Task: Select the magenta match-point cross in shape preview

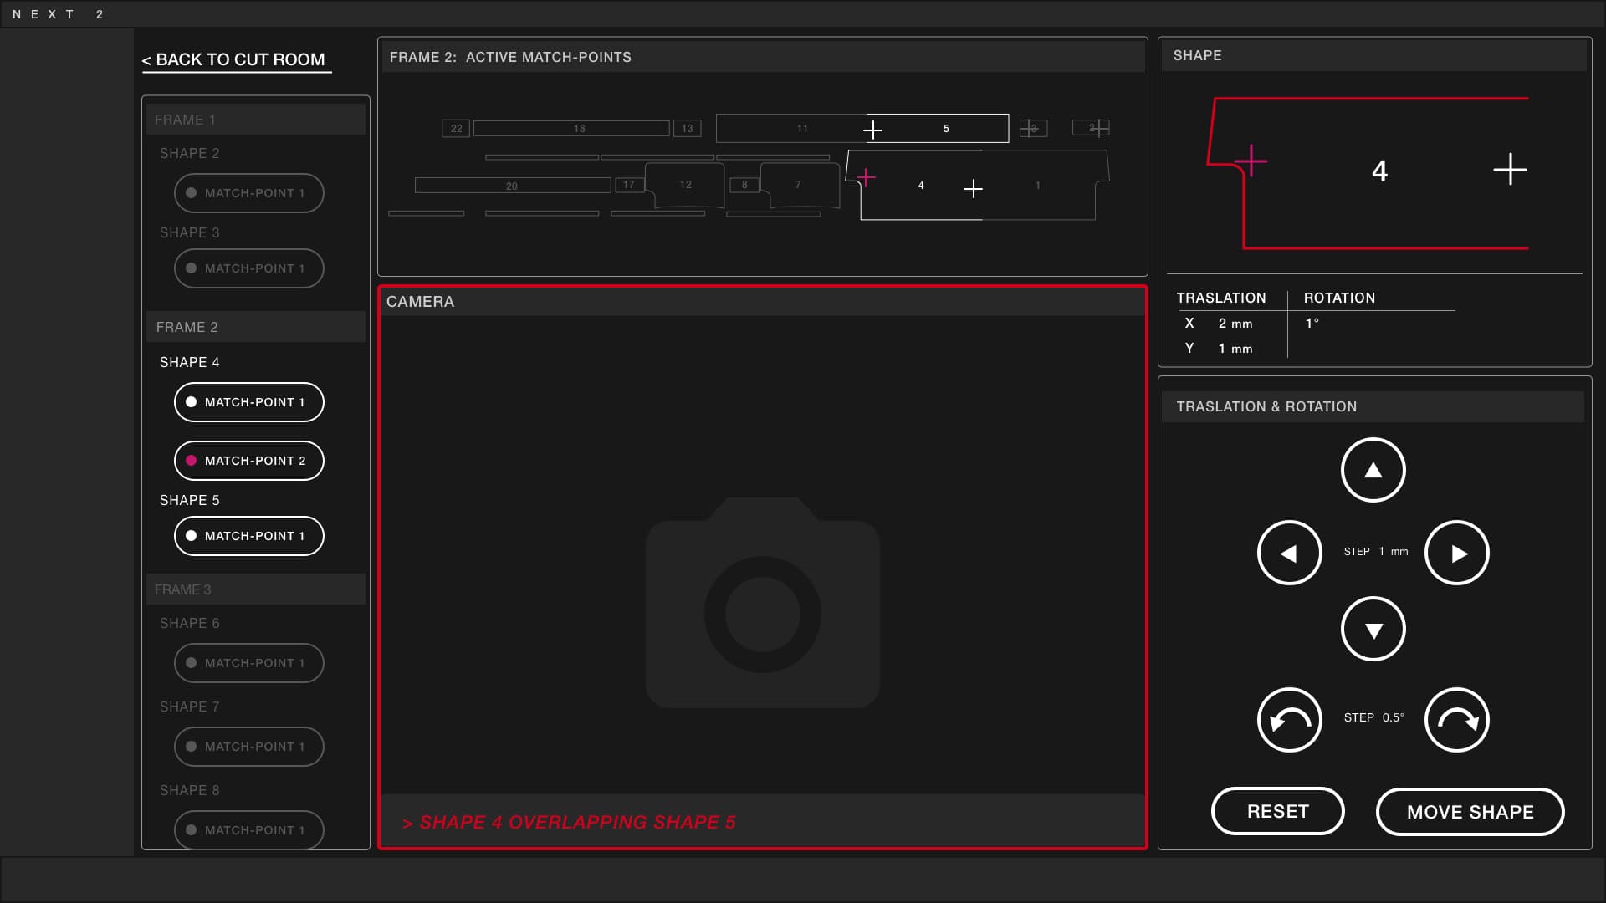Action: [1251, 161]
